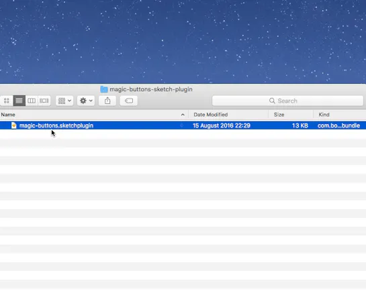The width and height of the screenshot is (366, 295).
Task: Click the magic-buttons-sketch-plugin window title
Action: point(151,89)
